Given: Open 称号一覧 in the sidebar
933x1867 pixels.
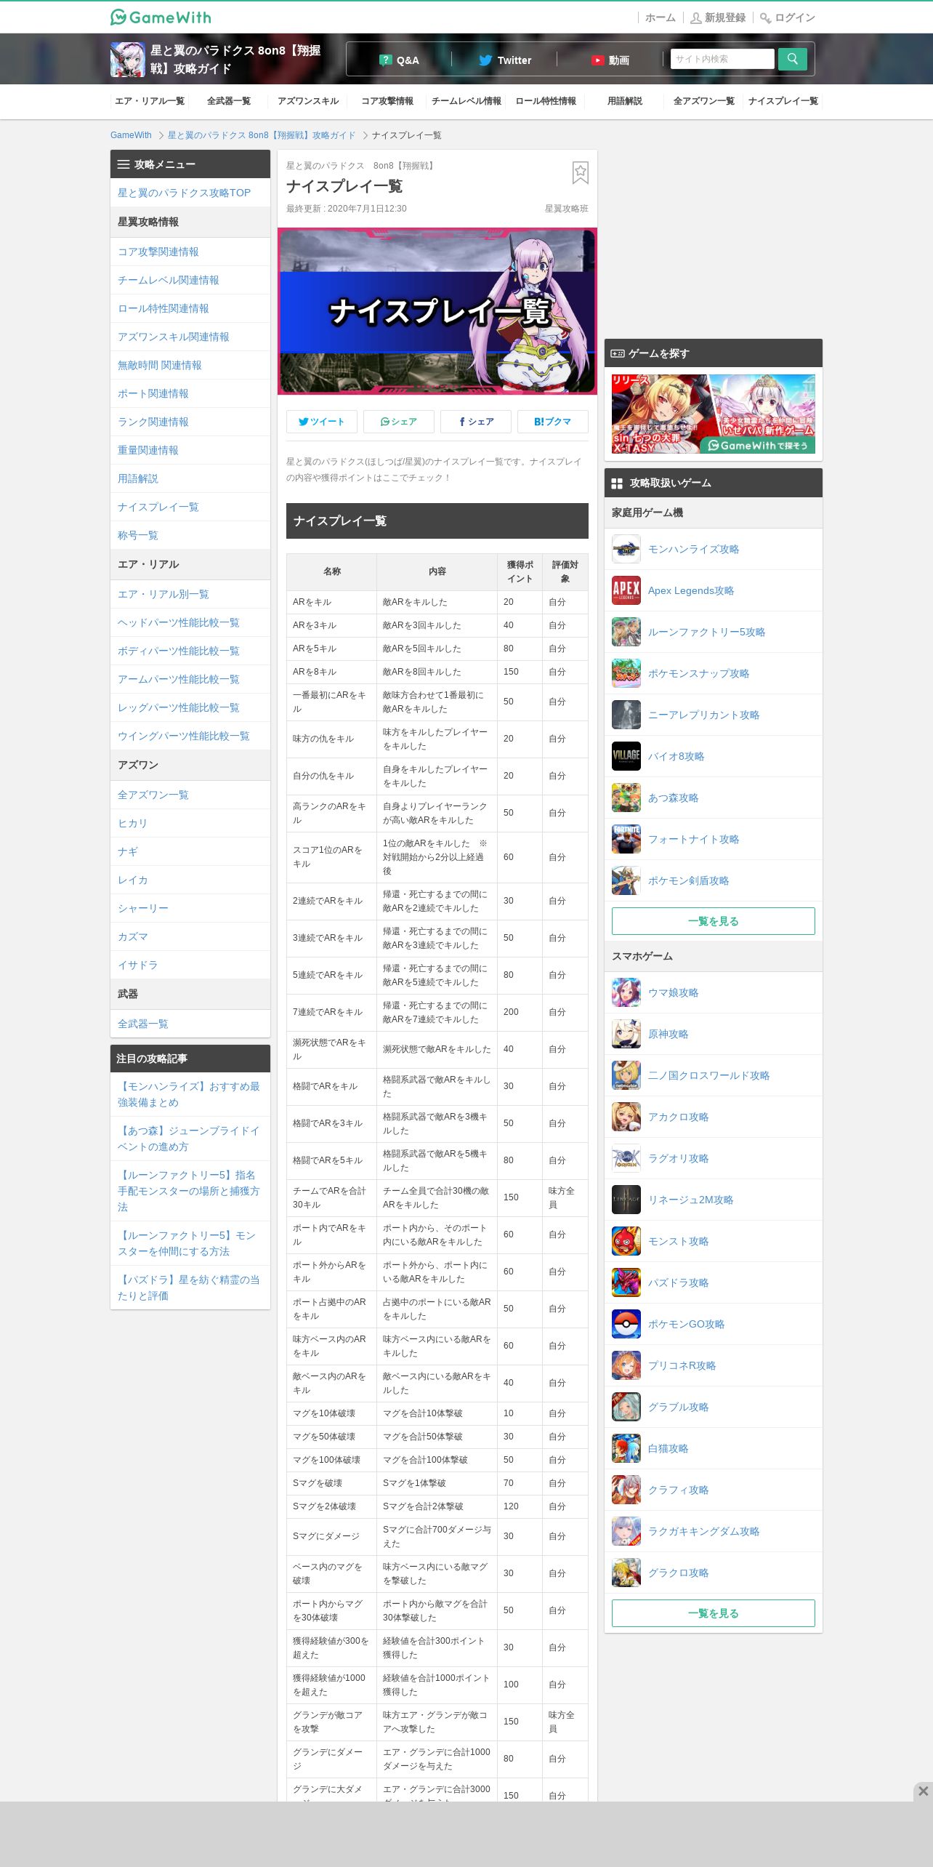Looking at the screenshot, I should (190, 535).
